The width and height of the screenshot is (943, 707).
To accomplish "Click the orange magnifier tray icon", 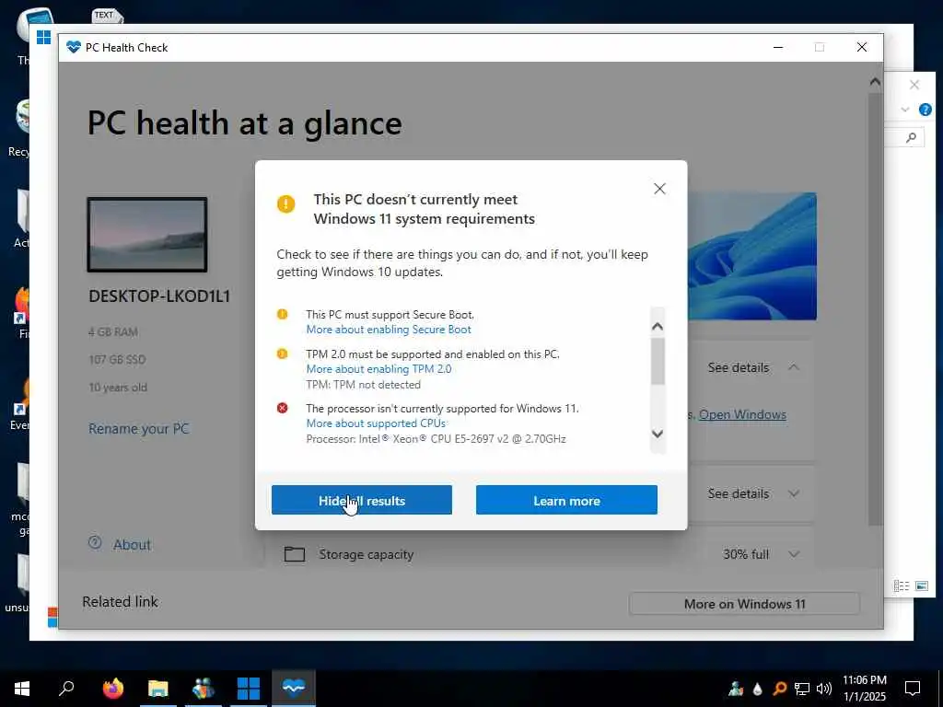I will click(779, 689).
